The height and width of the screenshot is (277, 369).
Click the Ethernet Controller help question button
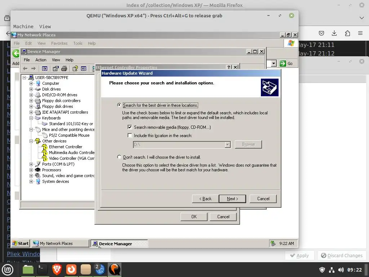pyautogui.click(x=229, y=67)
